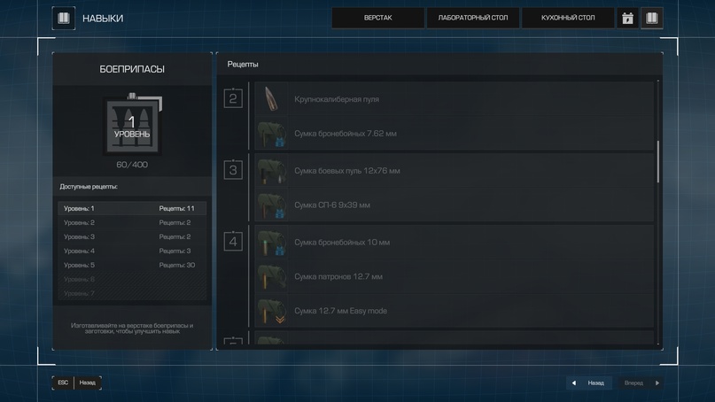Screen dimensions: 715x402
Task: Click the Вперед right arrow button
Action: [x=642, y=383]
